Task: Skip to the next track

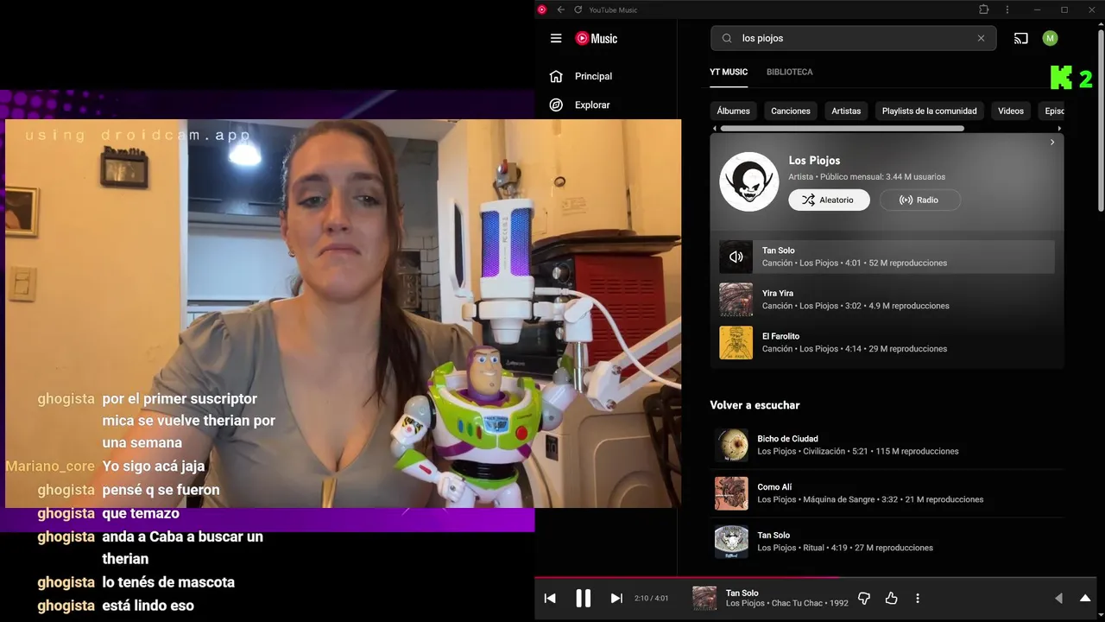Action: click(x=616, y=598)
